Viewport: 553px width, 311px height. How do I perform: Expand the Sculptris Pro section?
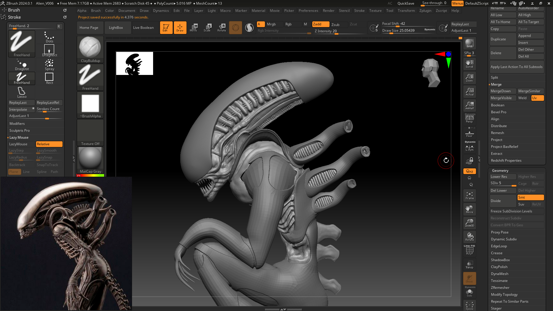point(20,131)
